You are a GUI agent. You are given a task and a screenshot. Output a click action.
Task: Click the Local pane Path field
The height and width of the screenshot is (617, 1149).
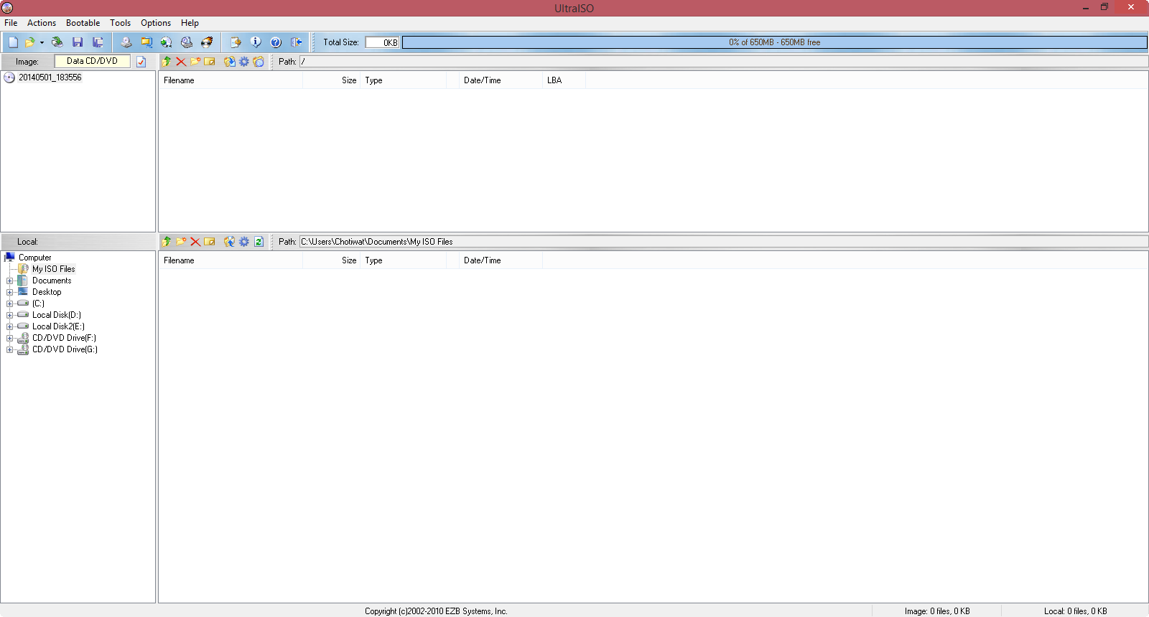pyautogui.click(x=723, y=242)
